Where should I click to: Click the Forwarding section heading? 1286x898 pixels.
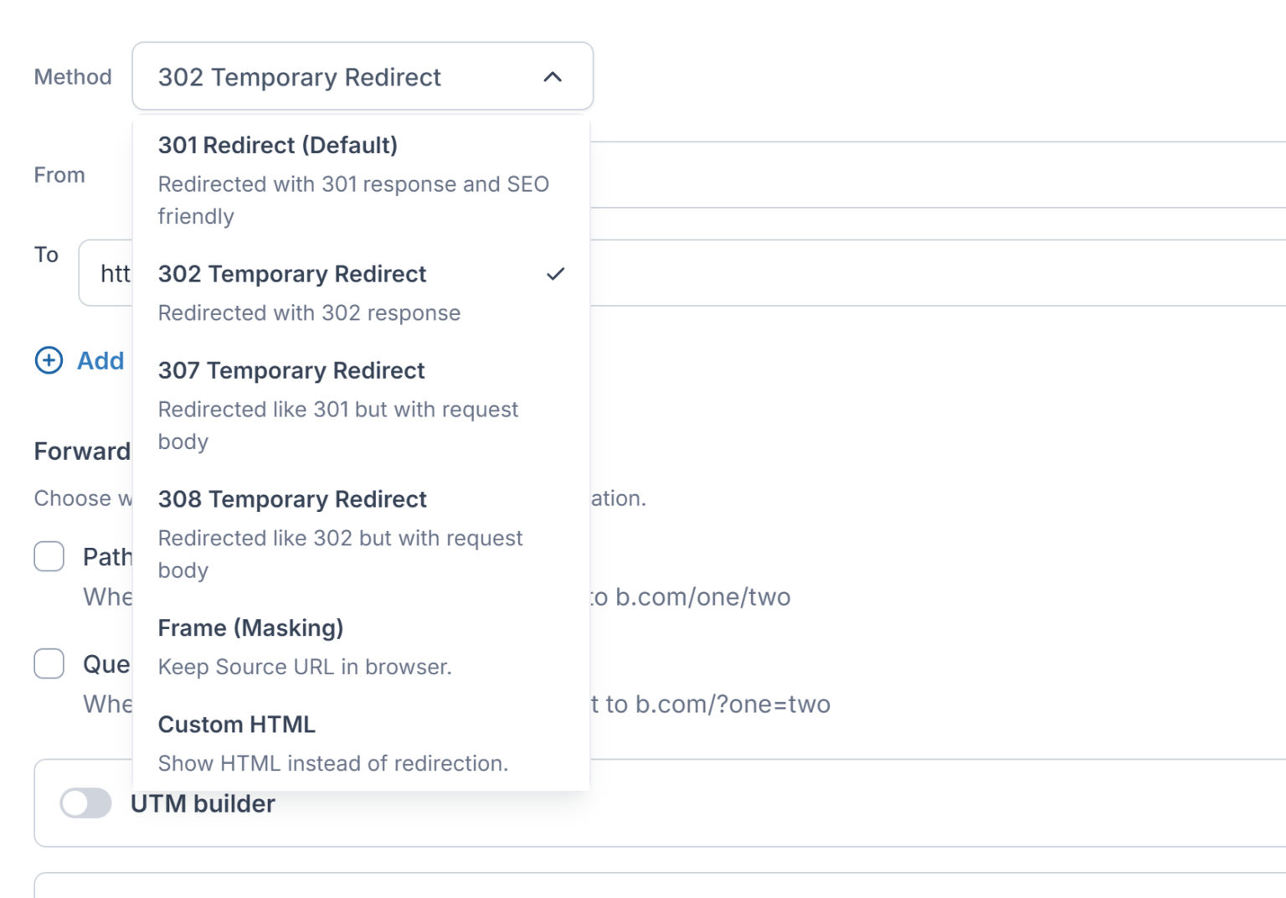tap(81, 452)
